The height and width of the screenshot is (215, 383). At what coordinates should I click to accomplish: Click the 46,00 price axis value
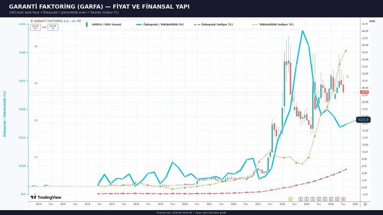click(x=365, y=24)
